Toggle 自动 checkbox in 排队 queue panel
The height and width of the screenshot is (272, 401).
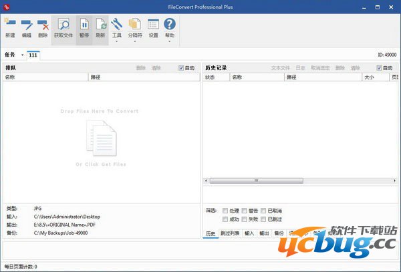pyautogui.click(x=181, y=68)
